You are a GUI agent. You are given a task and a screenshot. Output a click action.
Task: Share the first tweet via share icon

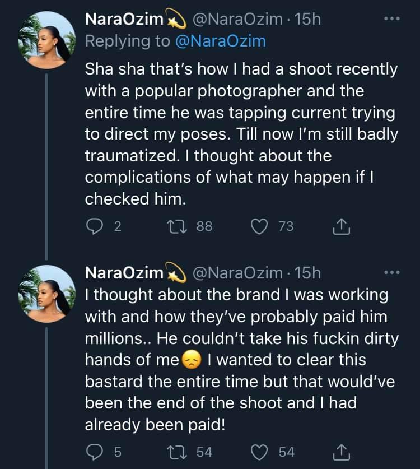click(x=341, y=226)
